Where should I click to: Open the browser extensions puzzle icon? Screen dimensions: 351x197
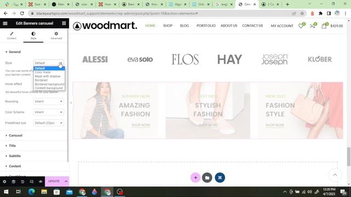pyautogui.click(x=320, y=13)
